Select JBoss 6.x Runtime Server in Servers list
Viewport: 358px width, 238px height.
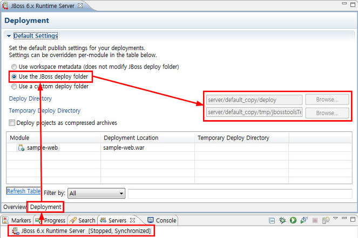pos(82,231)
